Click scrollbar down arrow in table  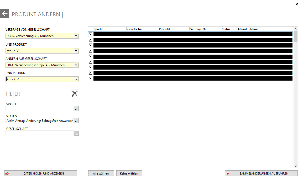point(296,166)
